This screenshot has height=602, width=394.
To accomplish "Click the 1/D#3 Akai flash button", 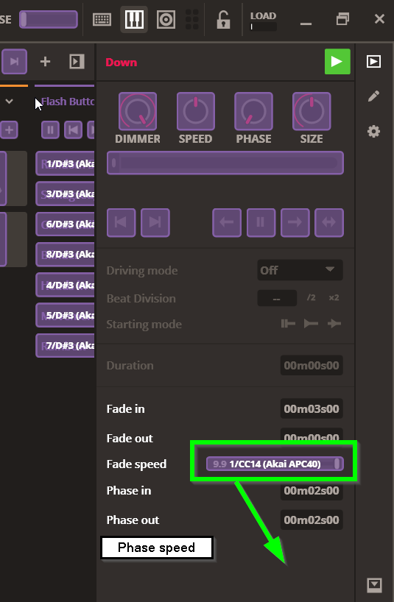I will coord(65,163).
